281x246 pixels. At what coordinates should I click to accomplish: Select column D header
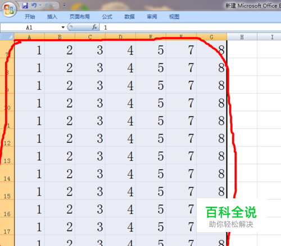pos(120,37)
